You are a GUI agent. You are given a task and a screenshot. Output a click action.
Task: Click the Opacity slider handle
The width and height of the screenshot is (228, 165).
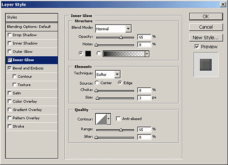[121, 37]
